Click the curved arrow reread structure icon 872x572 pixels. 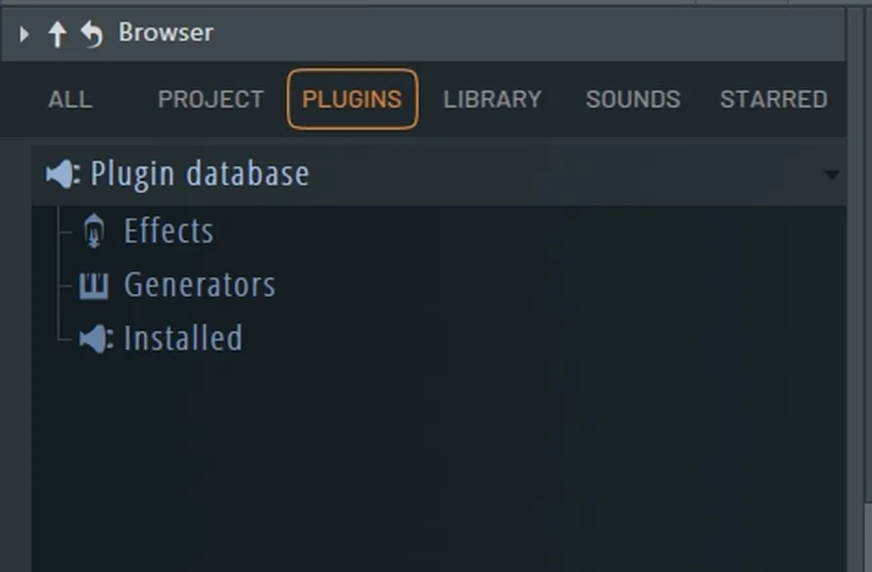[92, 34]
